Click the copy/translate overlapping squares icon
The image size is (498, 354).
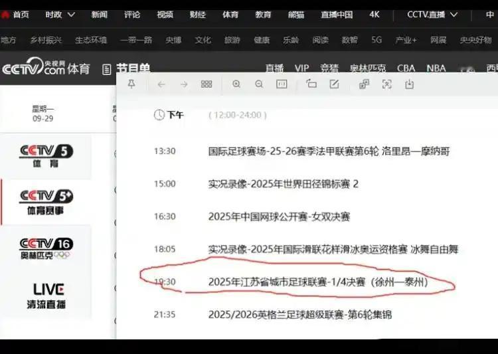[x=364, y=84]
